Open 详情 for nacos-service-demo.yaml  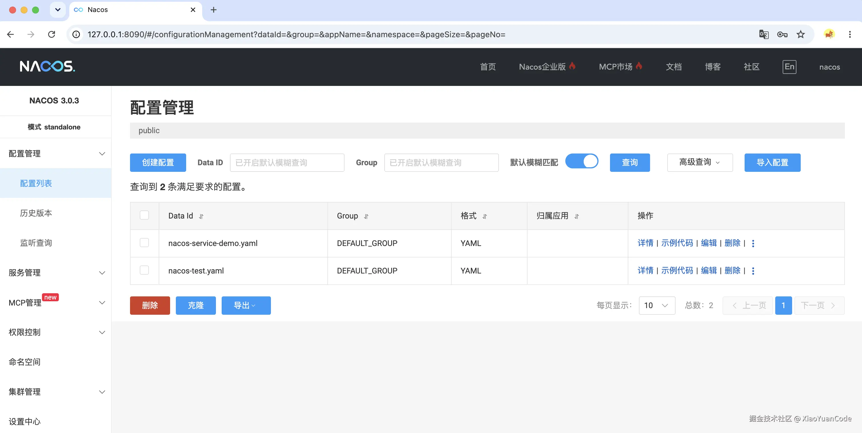(x=645, y=243)
